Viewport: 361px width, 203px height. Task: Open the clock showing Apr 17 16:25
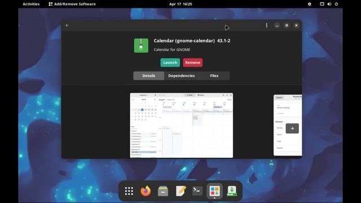coord(180,4)
